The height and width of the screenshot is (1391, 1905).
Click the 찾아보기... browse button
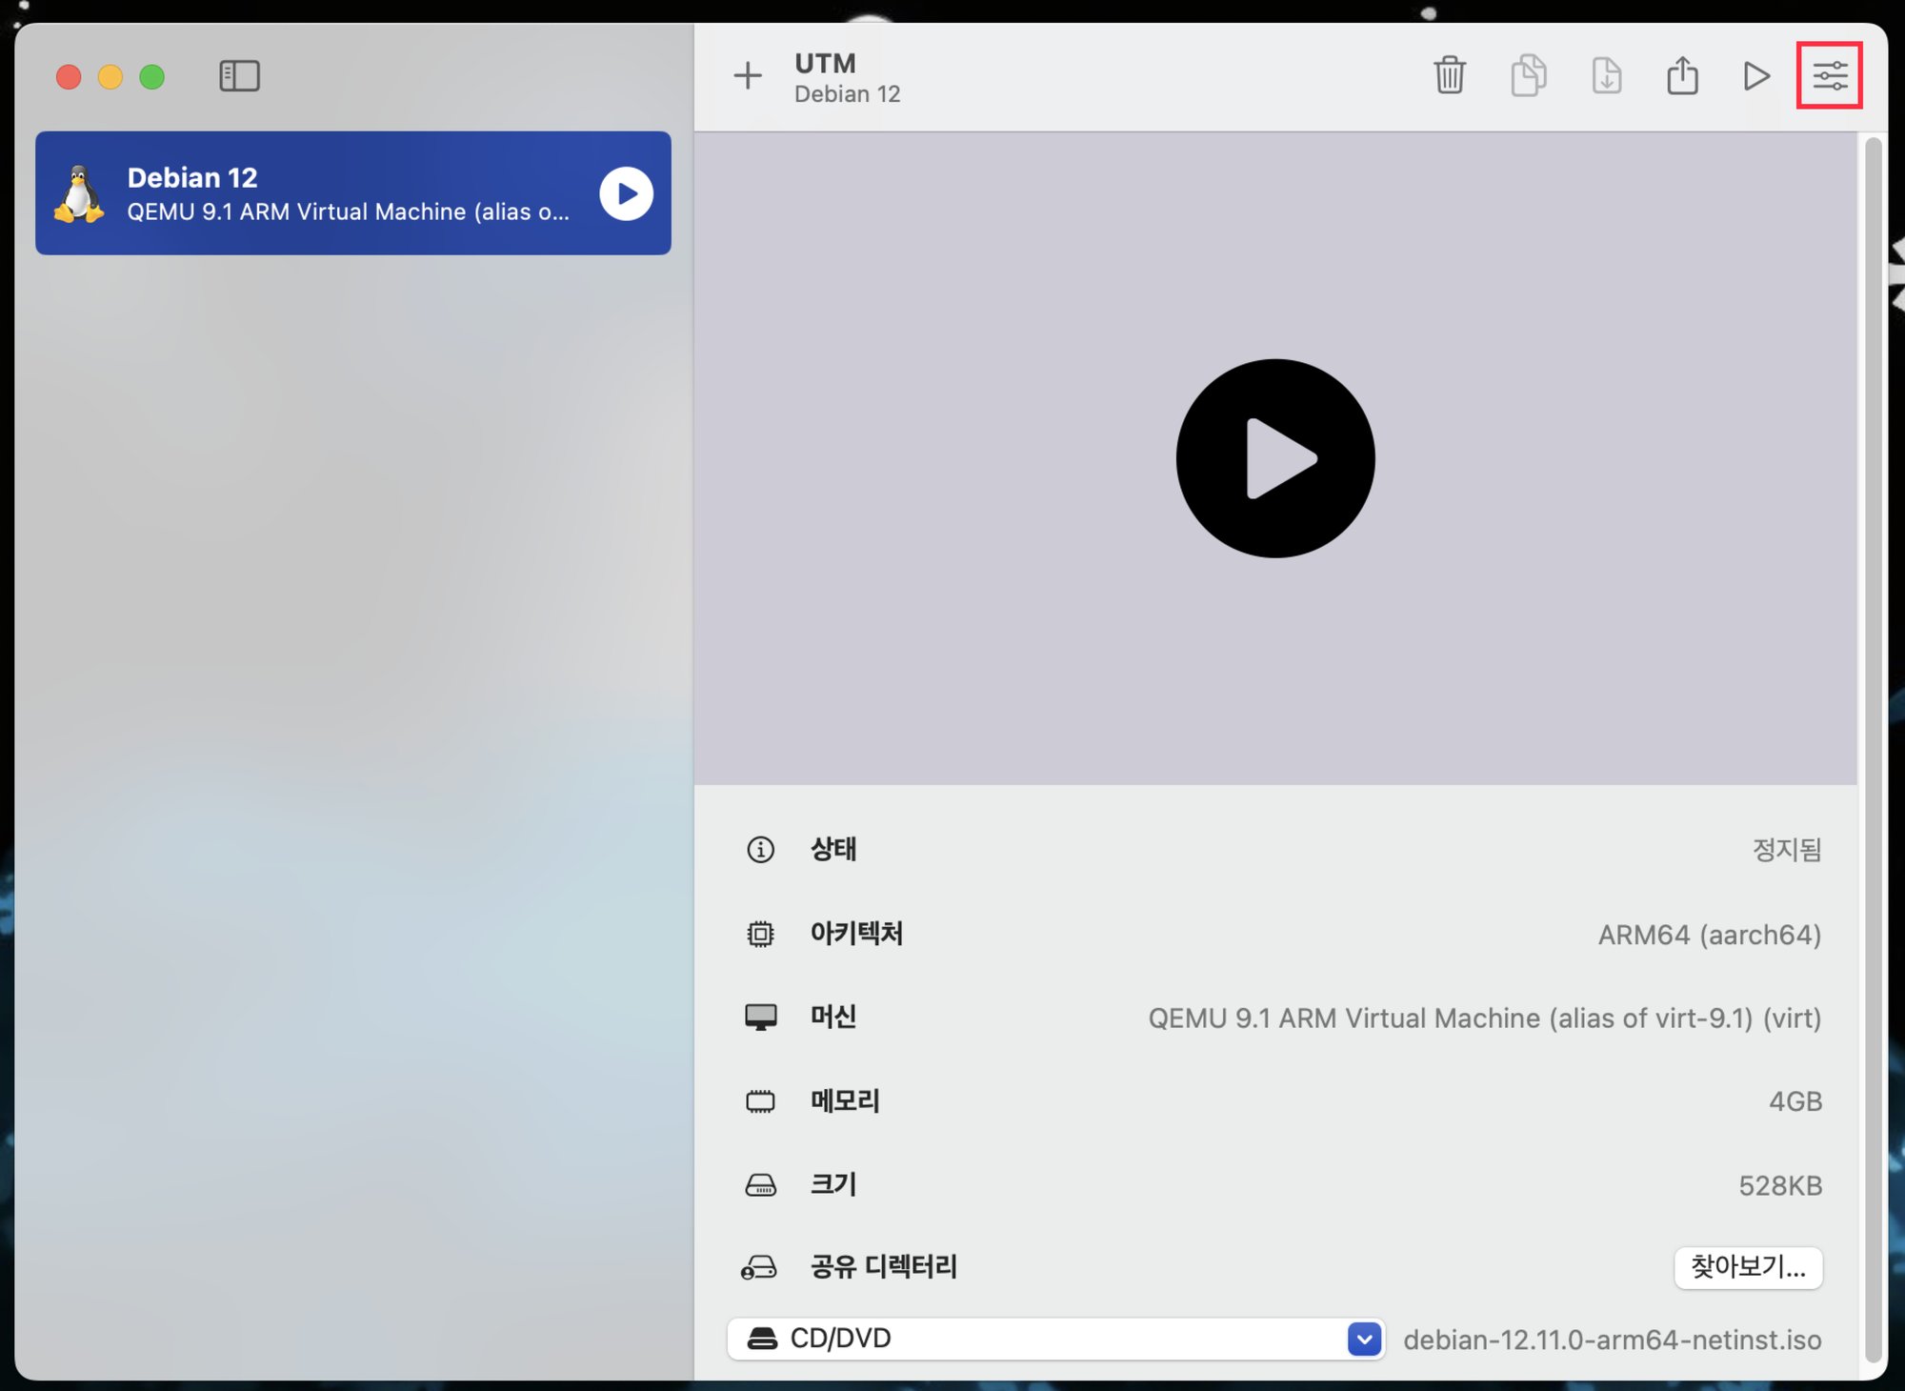click(x=1748, y=1267)
